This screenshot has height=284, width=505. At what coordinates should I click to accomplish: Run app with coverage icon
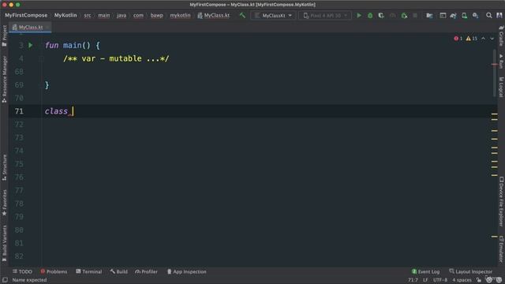tap(381, 15)
